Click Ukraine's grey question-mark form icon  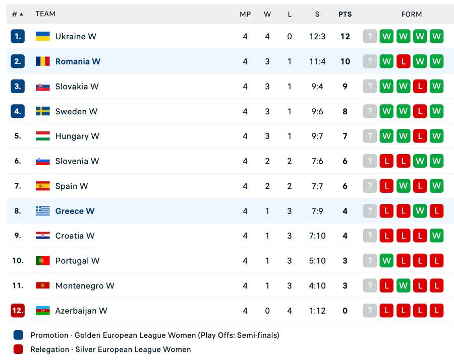[370, 36]
